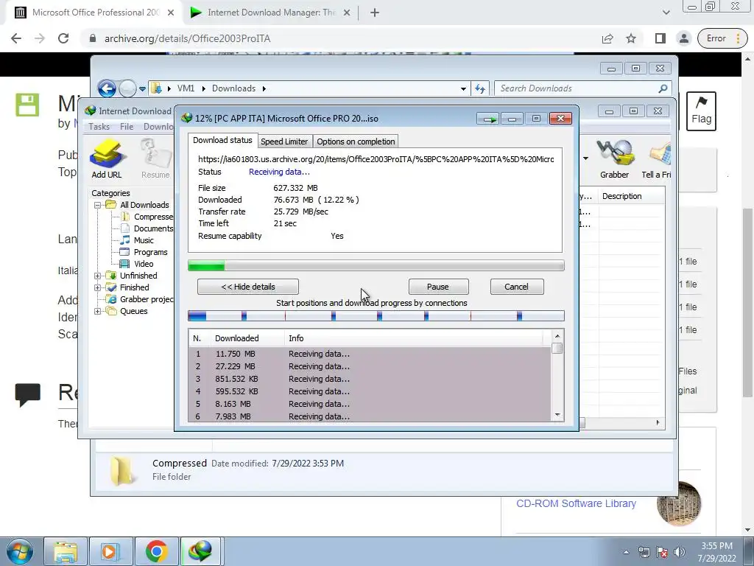Open the Windows Start orb

[x=19, y=551]
